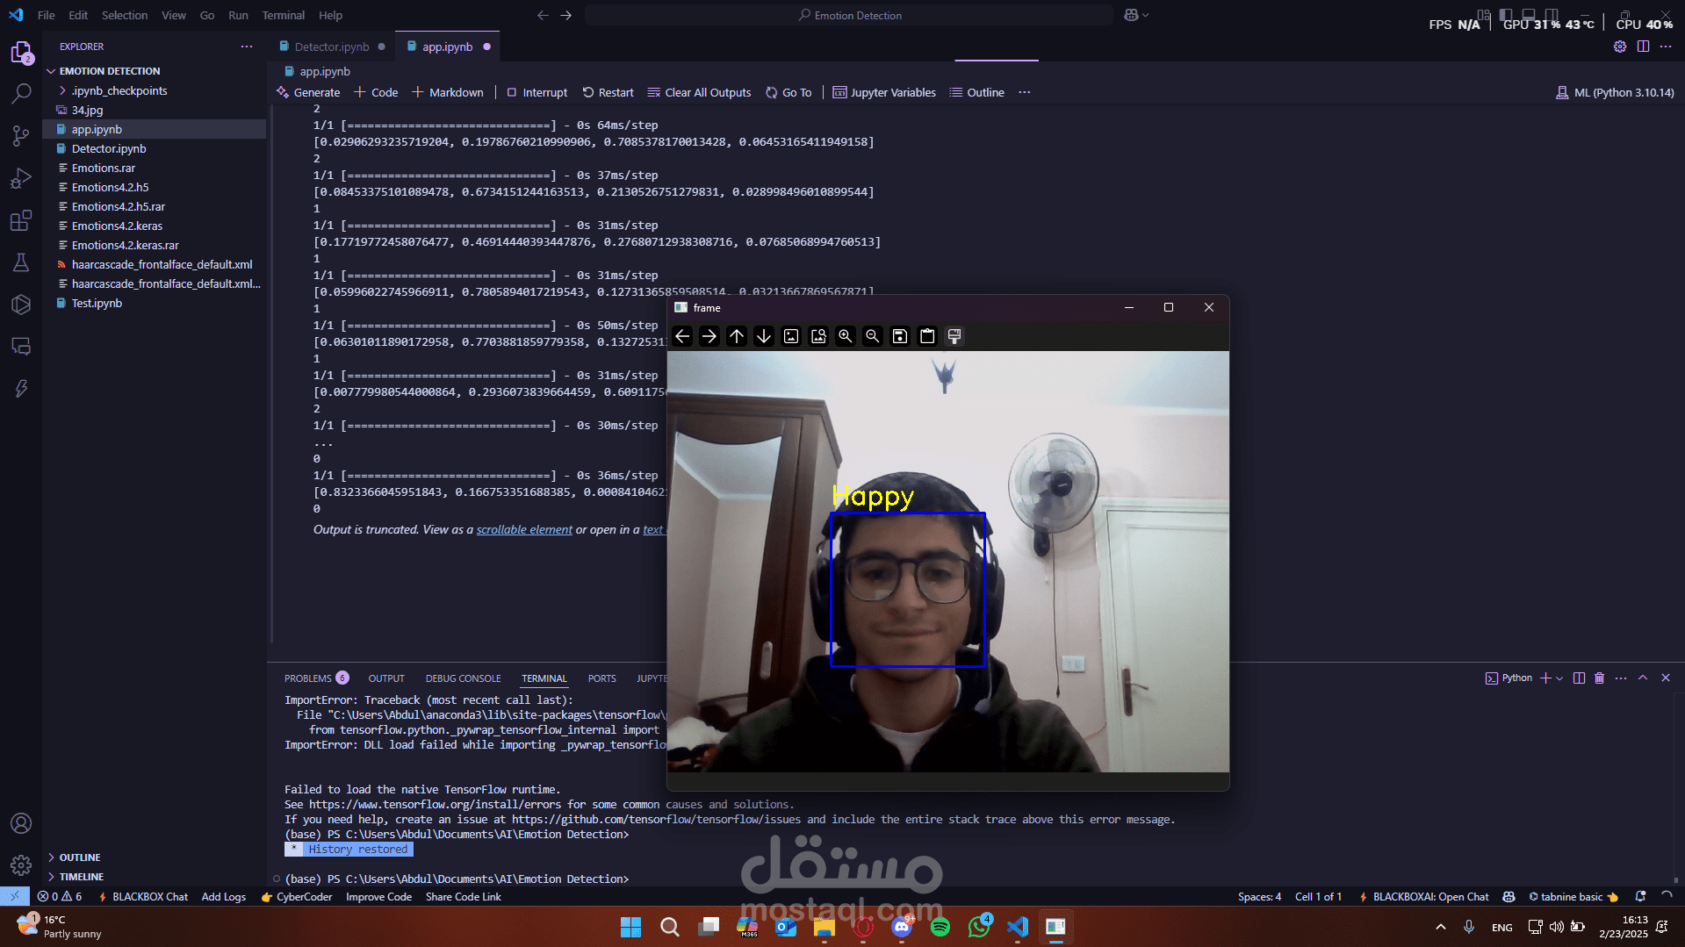Switch to the DEBUG CONSOLE tab

click(463, 678)
